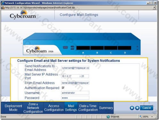Expand the 100% zoom level dropdown
This screenshot has height=120, width=159.
tap(152, 117)
